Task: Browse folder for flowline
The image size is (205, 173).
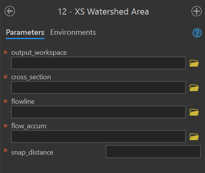Action: (194, 112)
